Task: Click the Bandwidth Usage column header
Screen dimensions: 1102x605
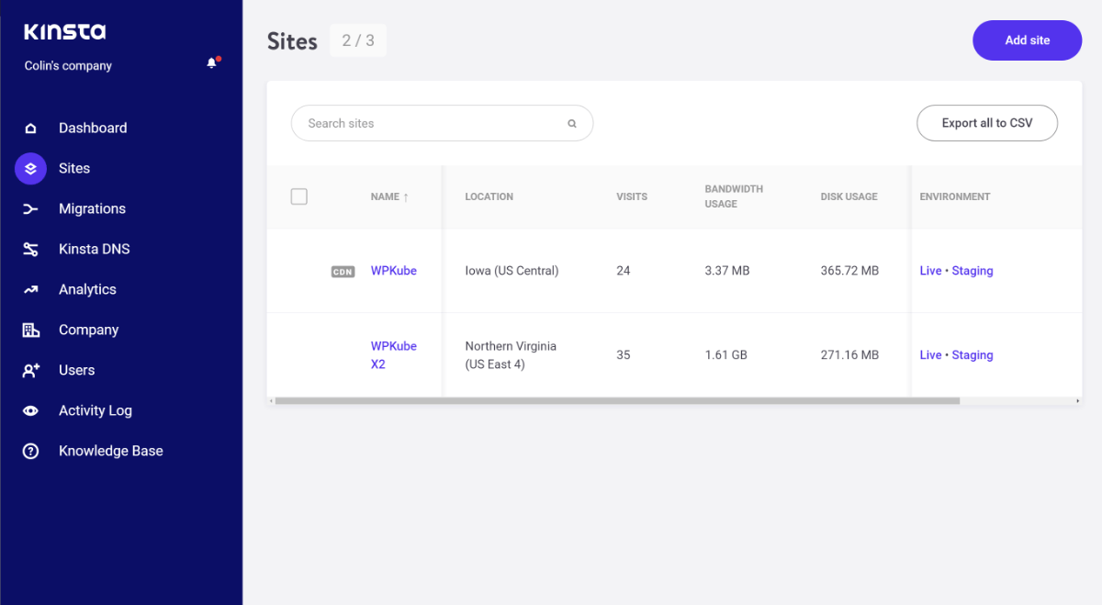Action: [x=734, y=196]
